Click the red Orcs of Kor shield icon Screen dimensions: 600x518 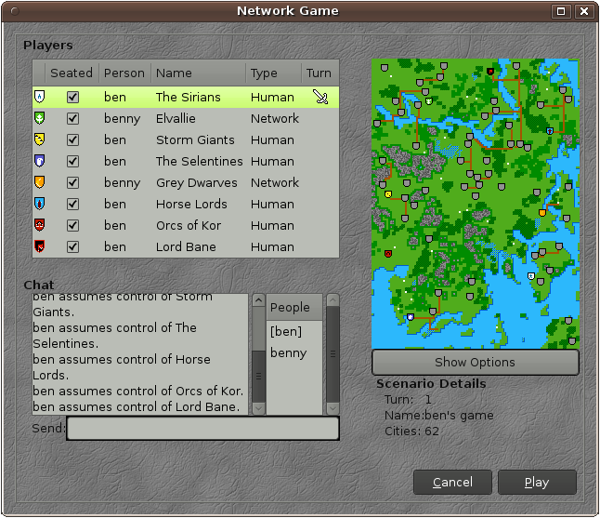(39, 225)
